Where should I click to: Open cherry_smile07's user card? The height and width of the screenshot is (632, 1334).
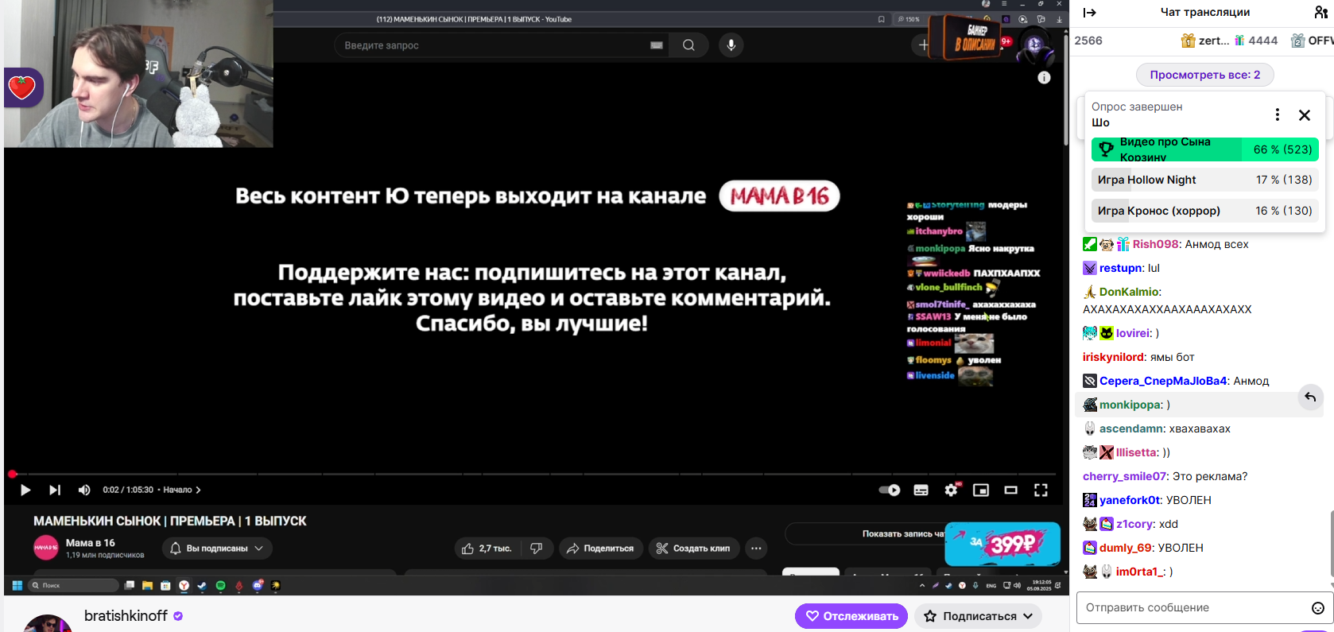(x=1124, y=476)
